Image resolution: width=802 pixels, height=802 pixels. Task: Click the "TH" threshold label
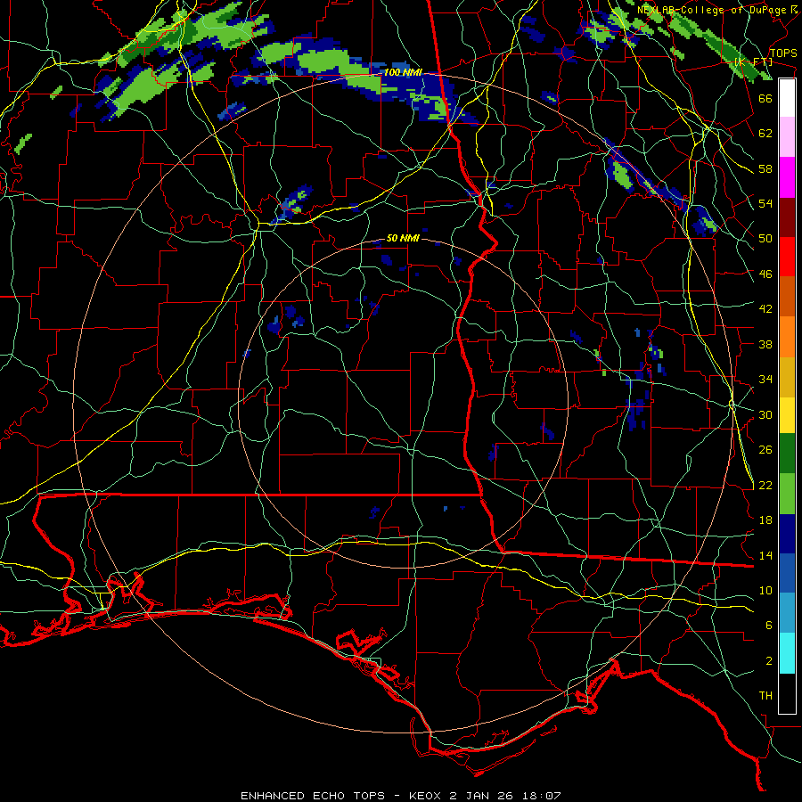pos(765,696)
